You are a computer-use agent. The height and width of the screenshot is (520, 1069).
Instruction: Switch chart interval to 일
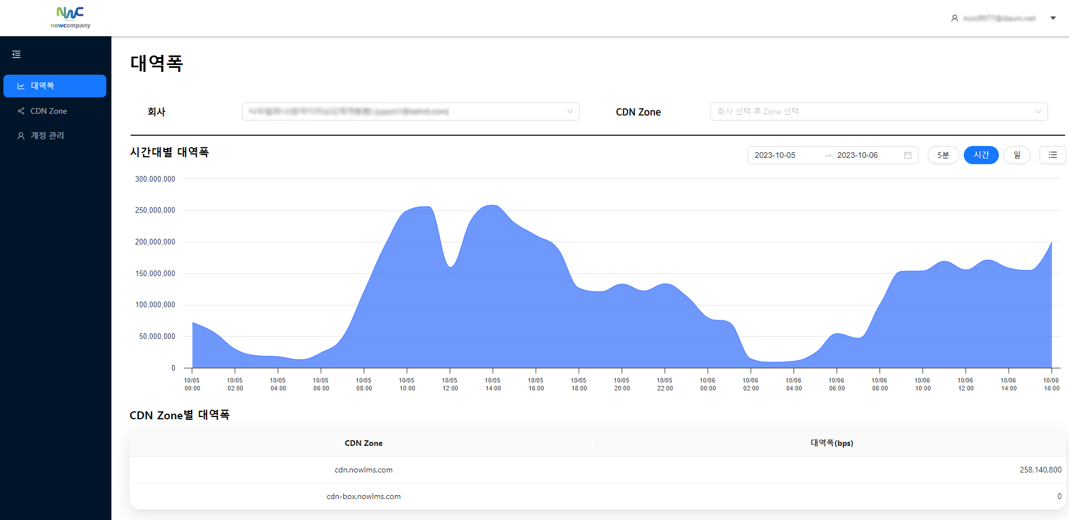click(1016, 155)
